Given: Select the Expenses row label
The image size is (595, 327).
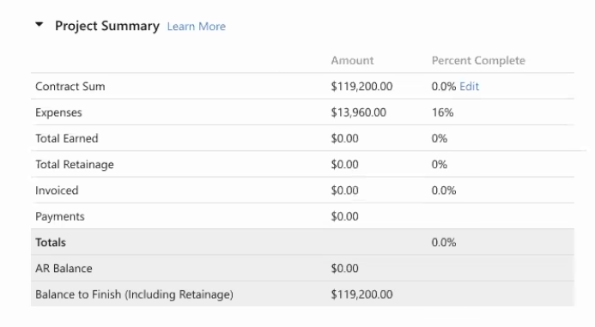Looking at the screenshot, I should (x=58, y=112).
